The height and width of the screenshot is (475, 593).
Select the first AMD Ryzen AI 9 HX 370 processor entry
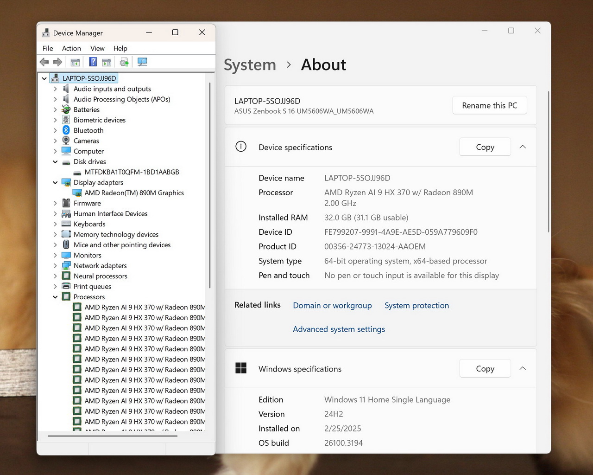click(x=144, y=307)
